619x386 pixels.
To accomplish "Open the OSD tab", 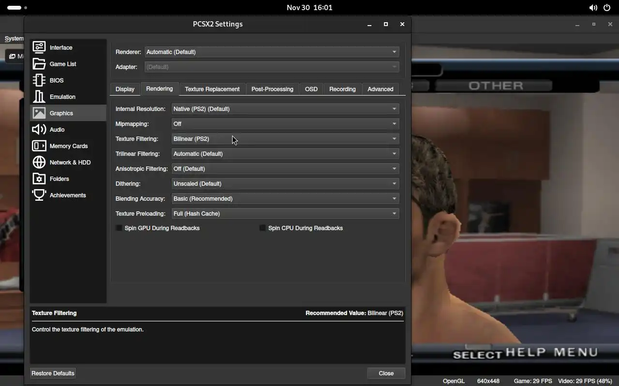I will tap(311, 89).
